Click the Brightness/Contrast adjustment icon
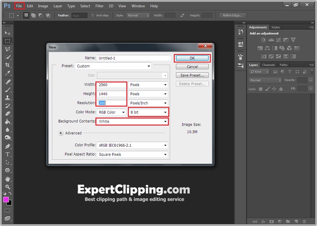This screenshot has width=317, height=226. 264,40
